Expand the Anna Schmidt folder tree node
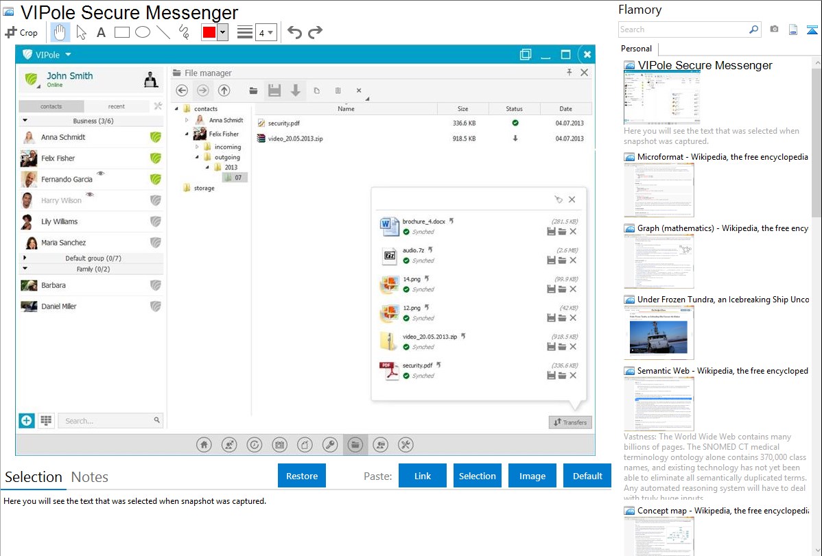Viewport: 822px width, 556px height. click(x=187, y=120)
